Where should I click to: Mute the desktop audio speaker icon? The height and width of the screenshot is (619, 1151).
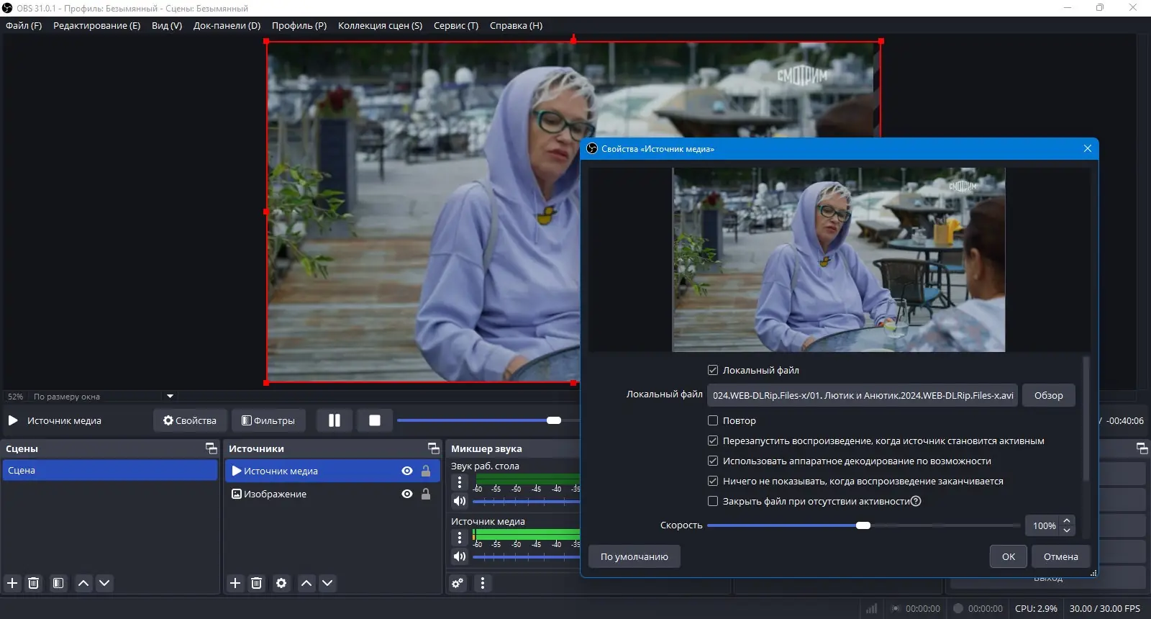[460, 501]
